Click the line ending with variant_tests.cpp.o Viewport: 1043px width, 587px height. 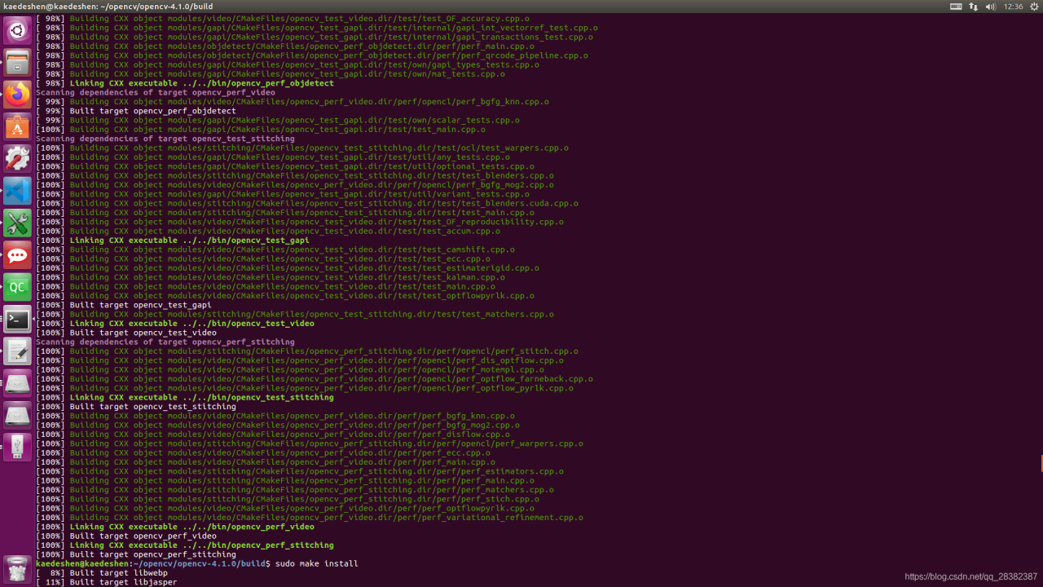(x=283, y=194)
